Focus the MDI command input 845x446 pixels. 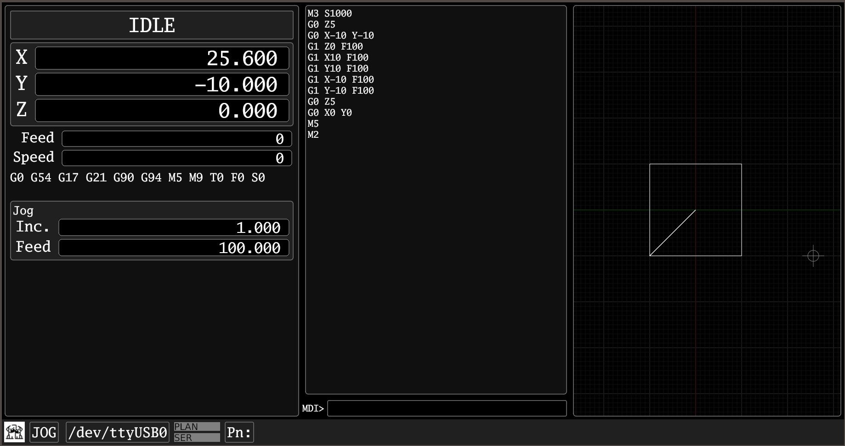446,408
